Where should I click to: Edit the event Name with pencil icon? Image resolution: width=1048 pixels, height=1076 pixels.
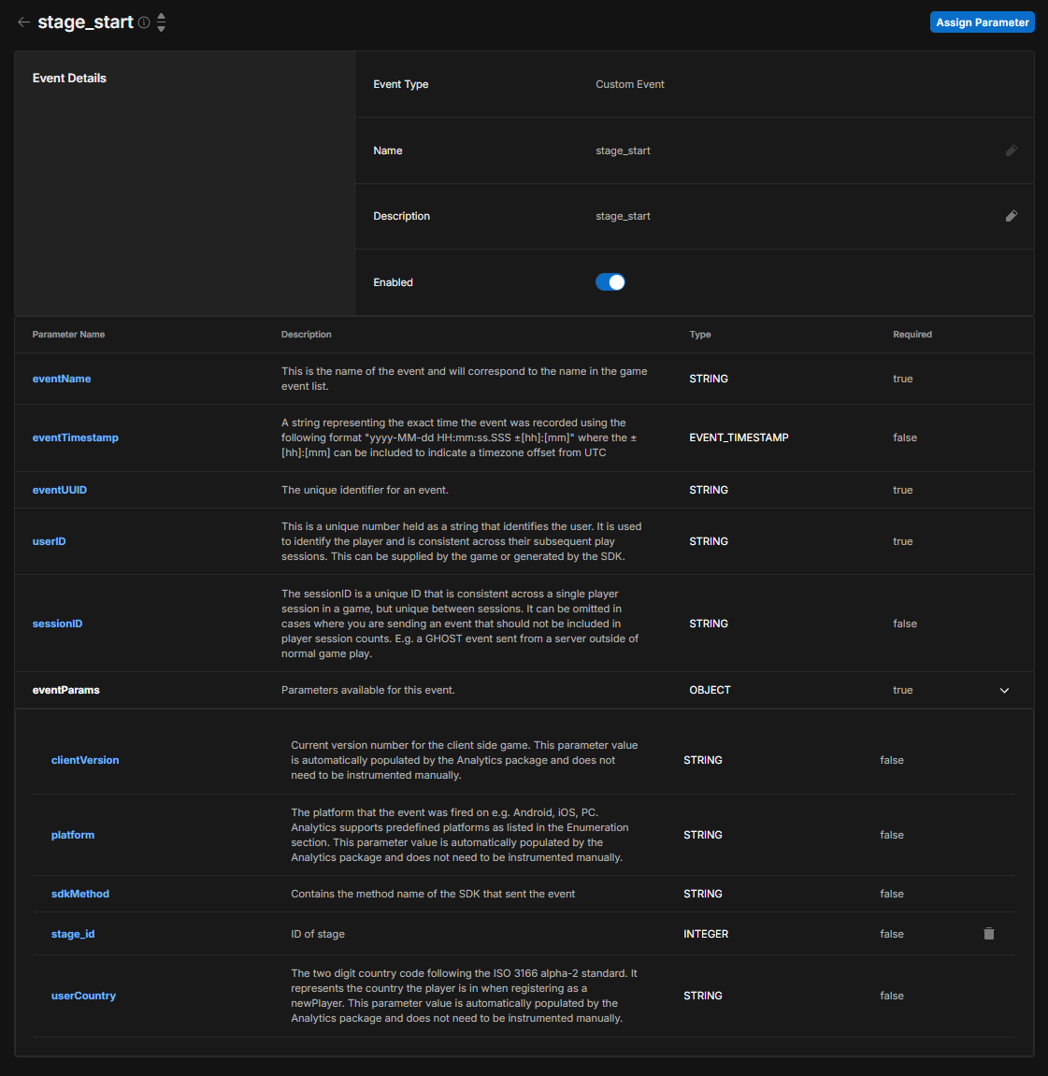(1011, 151)
